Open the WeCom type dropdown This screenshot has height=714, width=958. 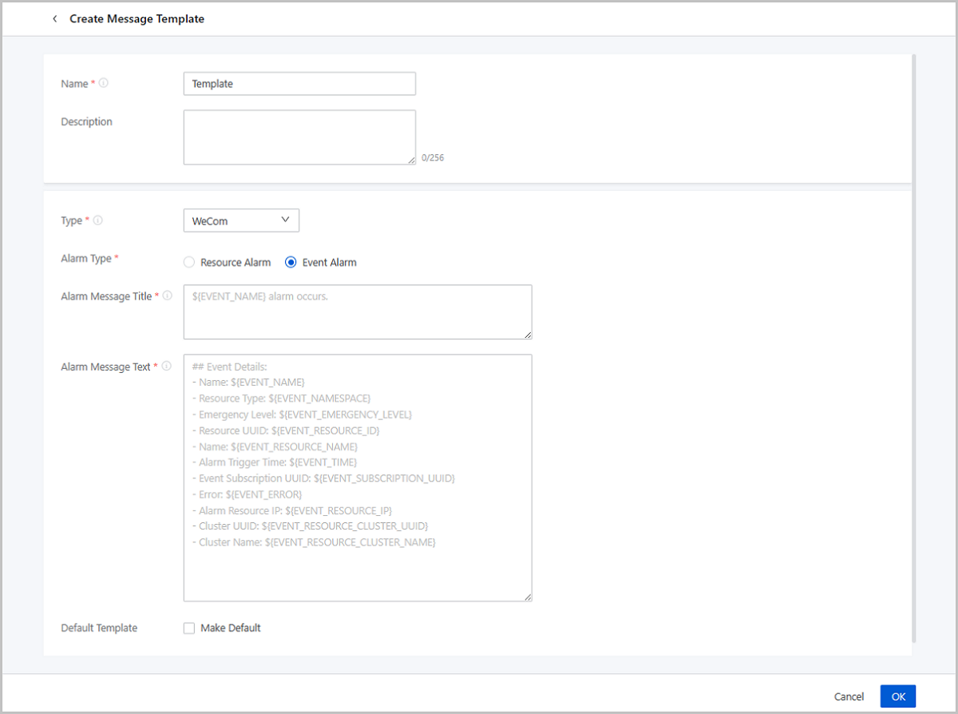pos(241,220)
